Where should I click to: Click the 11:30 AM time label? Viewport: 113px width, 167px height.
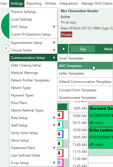point(80,159)
